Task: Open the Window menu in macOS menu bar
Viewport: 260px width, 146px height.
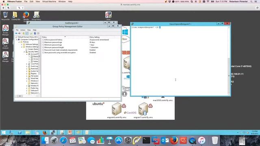Action: point(62,2)
